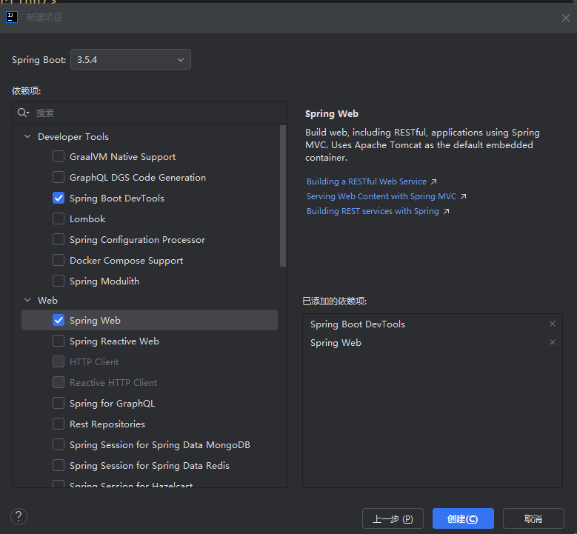Click the Web category label

point(48,300)
